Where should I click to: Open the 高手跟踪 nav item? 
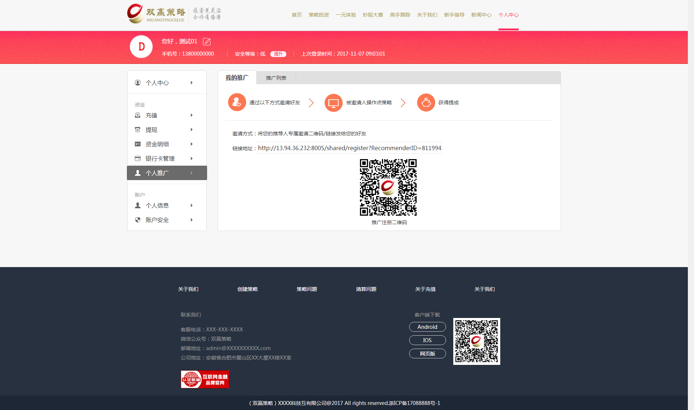(400, 15)
